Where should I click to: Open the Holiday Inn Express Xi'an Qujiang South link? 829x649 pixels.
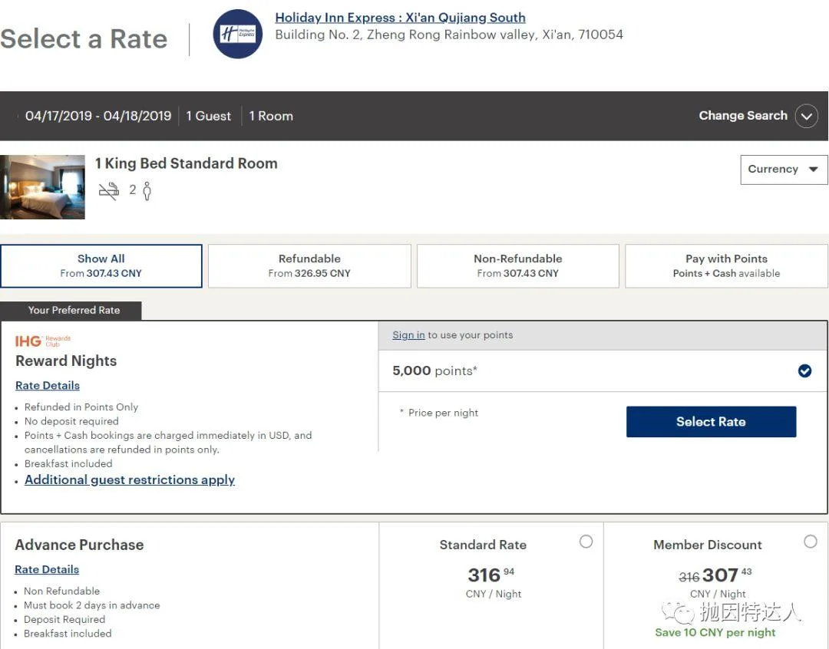tap(400, 18)
